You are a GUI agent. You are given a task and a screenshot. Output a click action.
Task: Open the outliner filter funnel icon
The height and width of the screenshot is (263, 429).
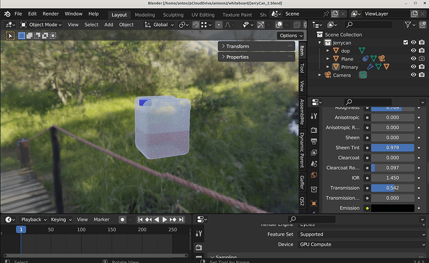408,25
